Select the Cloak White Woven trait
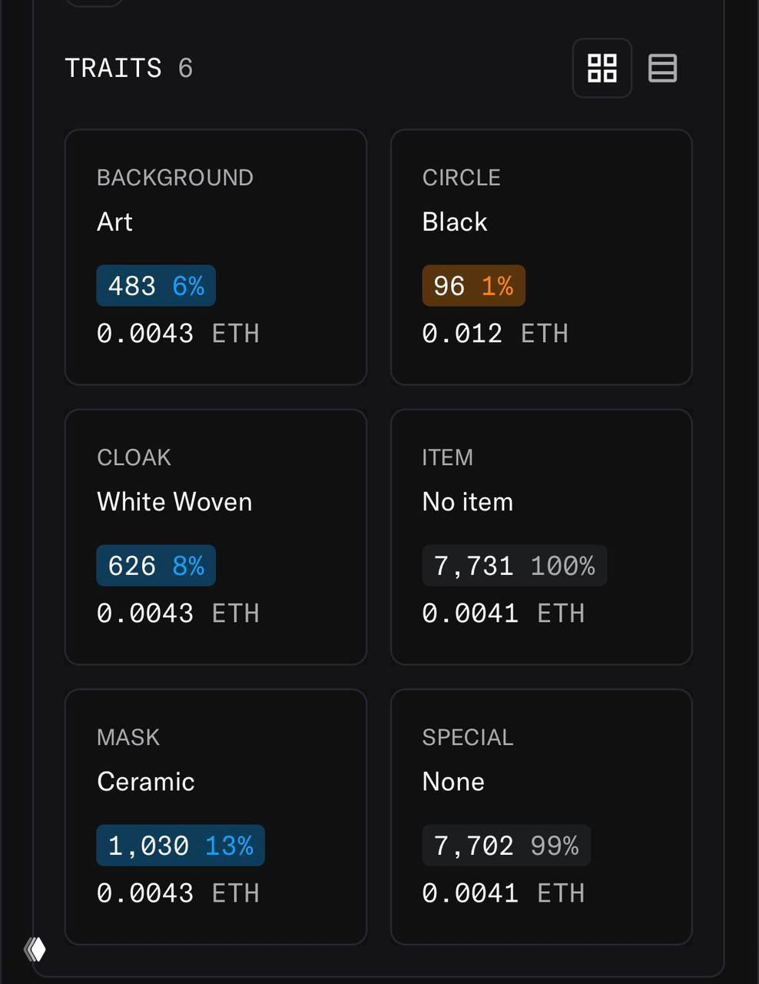The width and height of the screenshot is (759, 984). point(215,537)
